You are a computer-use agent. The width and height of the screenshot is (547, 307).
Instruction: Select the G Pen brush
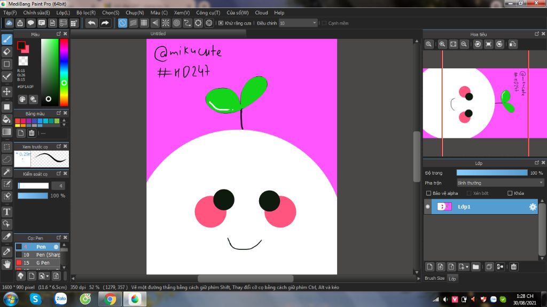coord(42,263)
